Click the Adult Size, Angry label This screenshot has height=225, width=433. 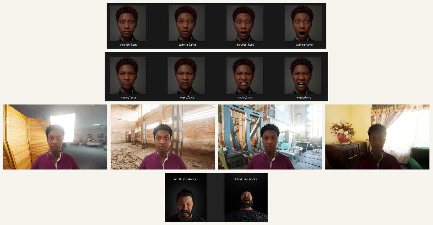click(x=185, y=179)
